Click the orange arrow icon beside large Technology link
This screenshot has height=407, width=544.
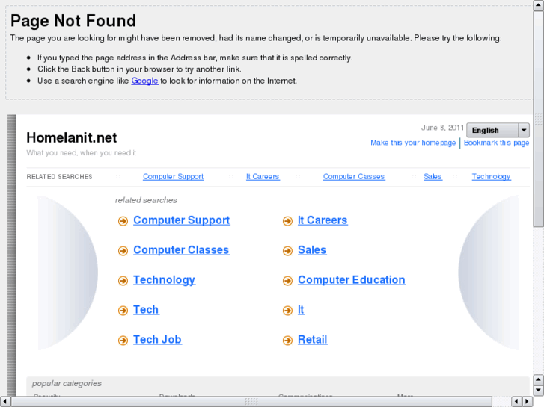123,281
